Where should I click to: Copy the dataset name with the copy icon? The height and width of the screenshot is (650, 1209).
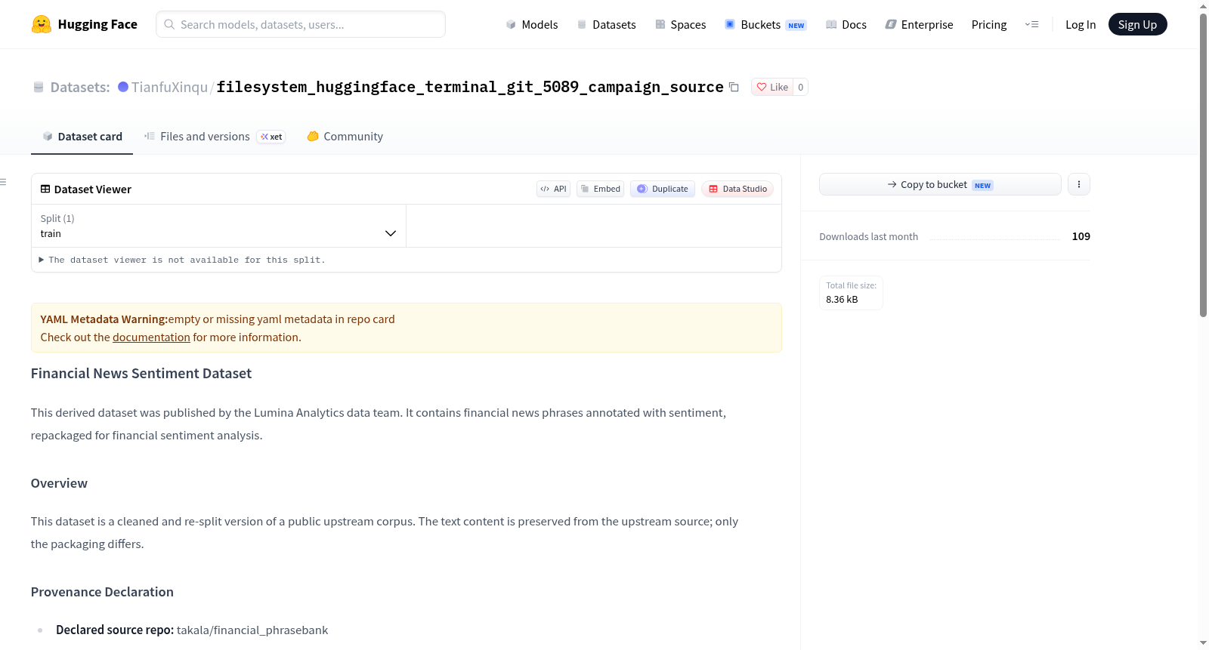[x=734, y=87]
